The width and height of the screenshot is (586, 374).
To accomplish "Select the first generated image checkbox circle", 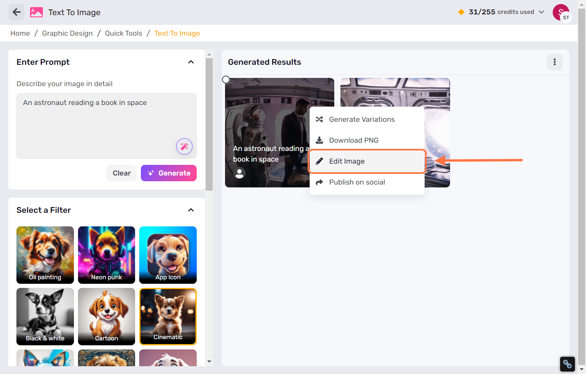I will (x=226, y=80).
